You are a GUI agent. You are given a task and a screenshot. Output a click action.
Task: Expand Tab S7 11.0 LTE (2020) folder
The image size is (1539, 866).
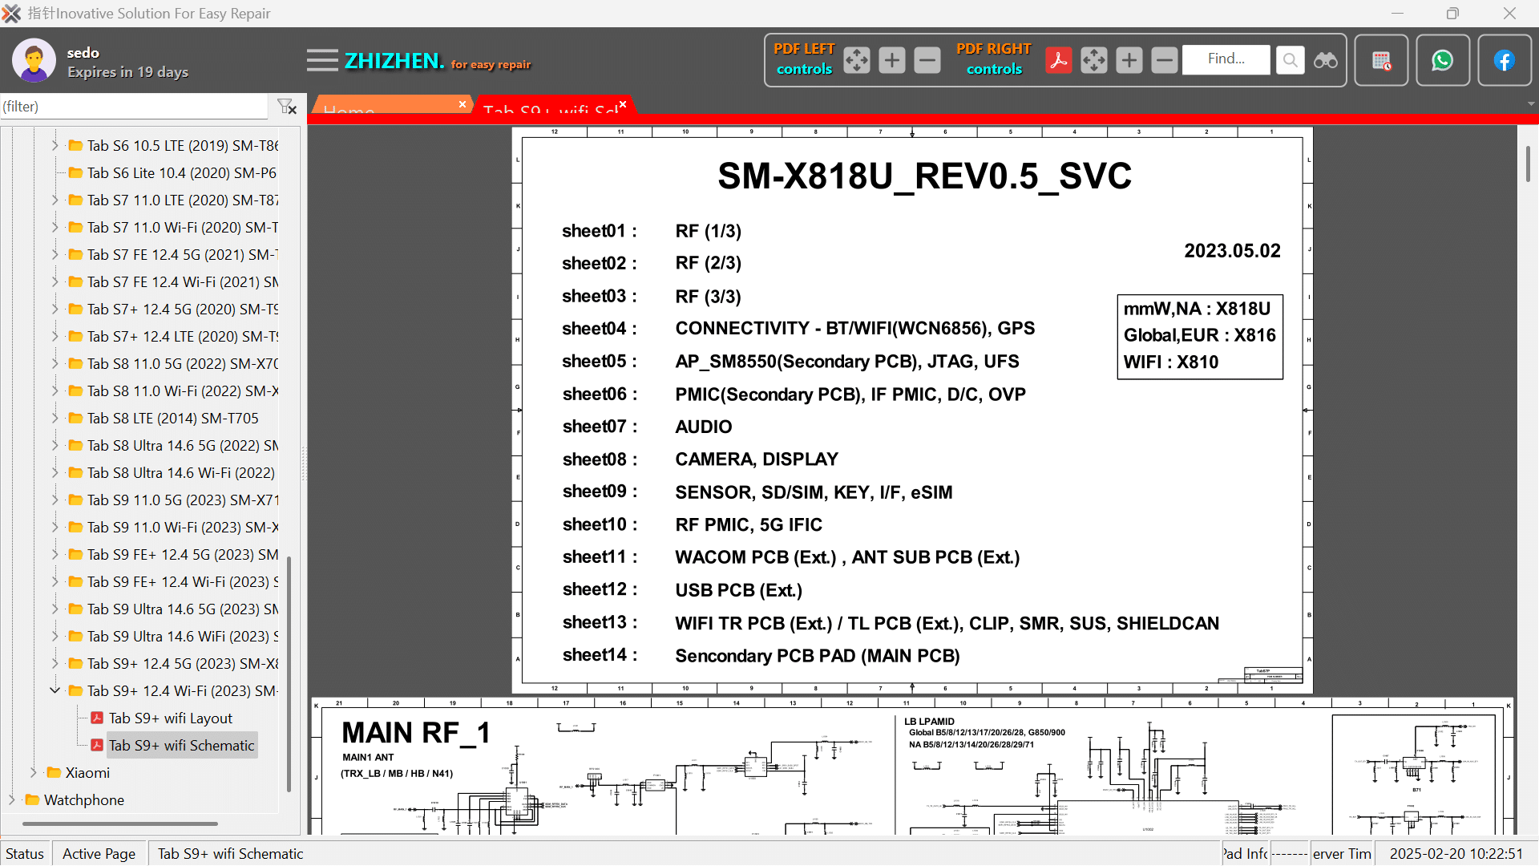pos(55,200)
